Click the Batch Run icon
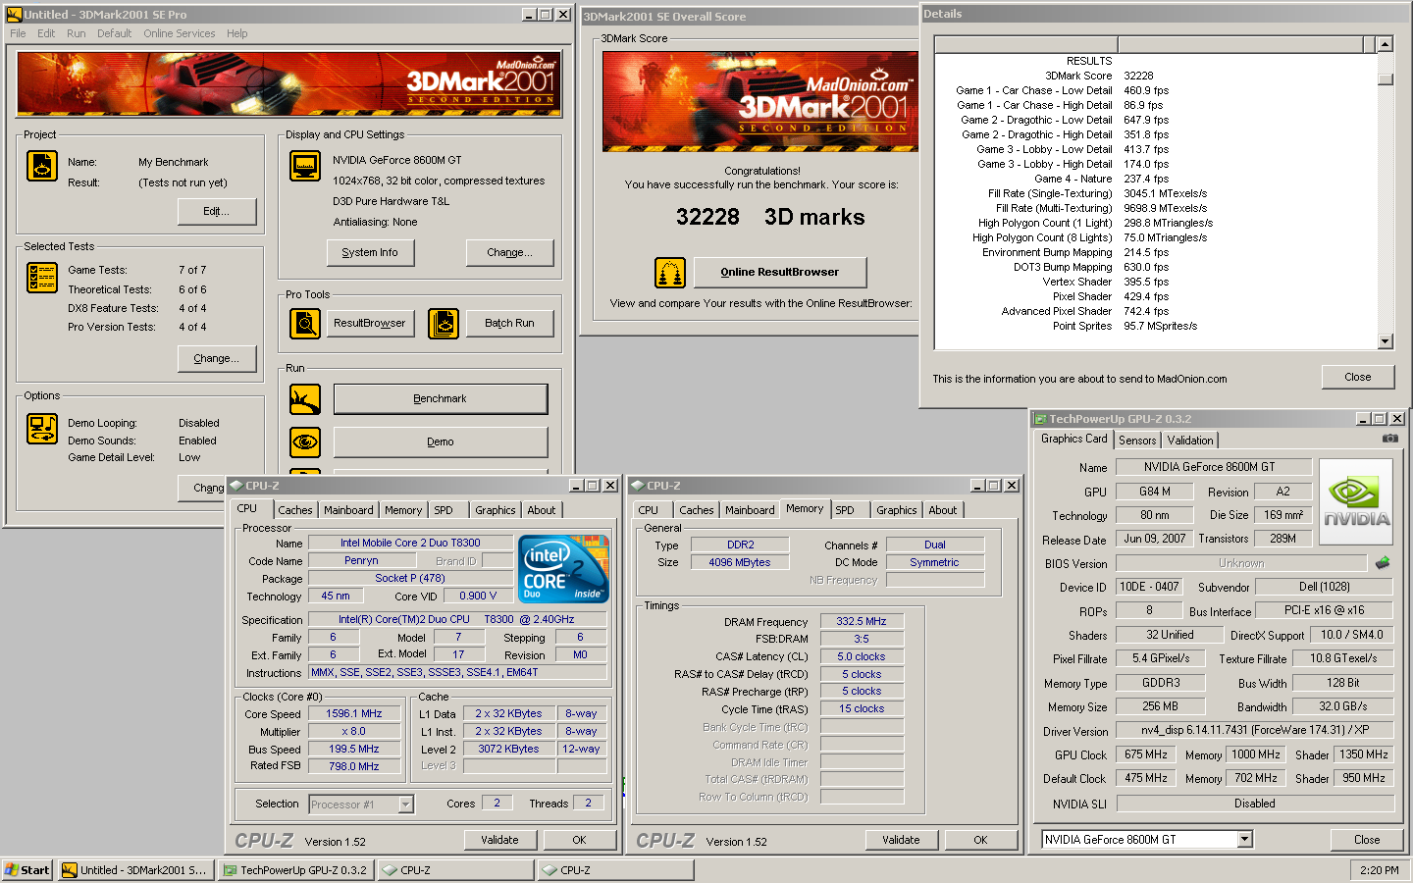Image resolution: width=1413 pixels, height=883 pixels. pos(444,323)
